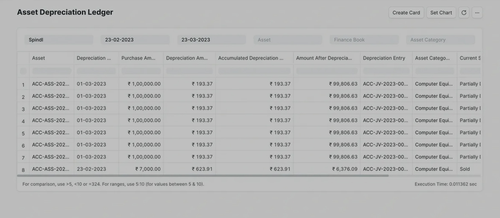The height and width of the screenshot is (218, 500).
Task: Open the From Date field 23-02-2023
Action: click(135, 40)
